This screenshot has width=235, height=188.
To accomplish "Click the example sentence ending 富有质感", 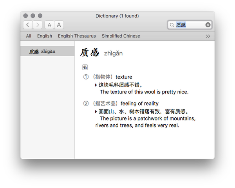I will click(x=143, y=111).
